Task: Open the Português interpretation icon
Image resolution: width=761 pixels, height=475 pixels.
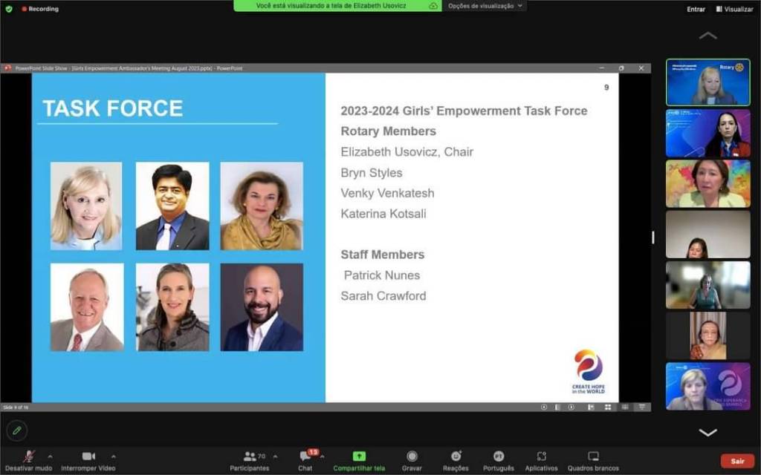Action: (499, 456)
